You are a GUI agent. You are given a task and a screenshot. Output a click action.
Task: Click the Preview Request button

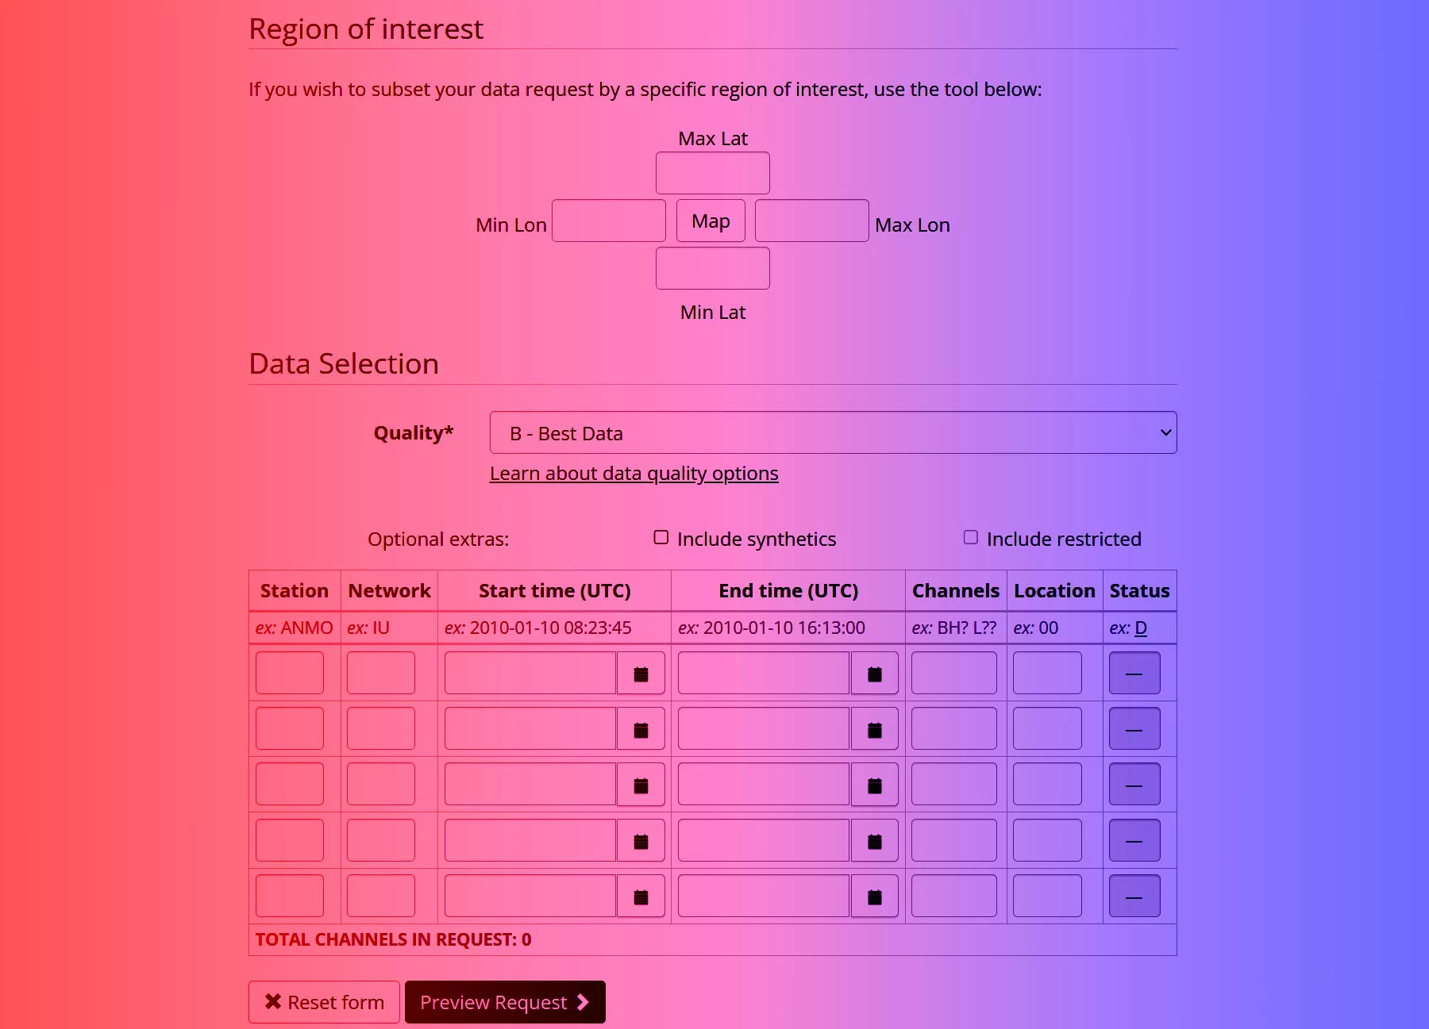coord(505,1002)
